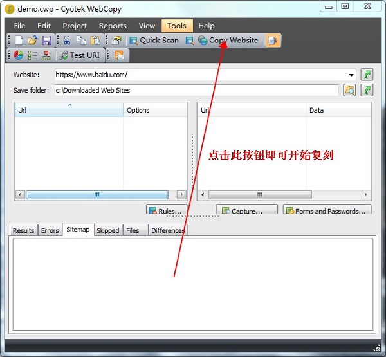
Task: Open the Tools menu
Action: point(176,26)
